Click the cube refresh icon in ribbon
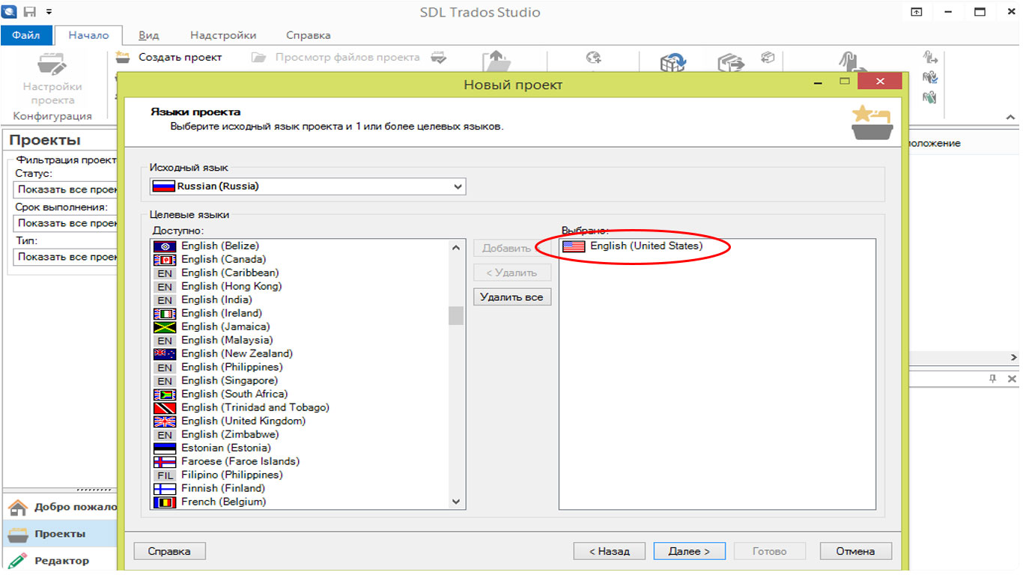Screen dimensions: 1023x575 click(673, 62)
